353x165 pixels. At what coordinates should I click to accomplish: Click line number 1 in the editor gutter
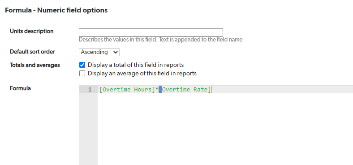(x=90, y=90)
